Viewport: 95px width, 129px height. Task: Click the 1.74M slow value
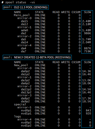click(x=86, y=39)
